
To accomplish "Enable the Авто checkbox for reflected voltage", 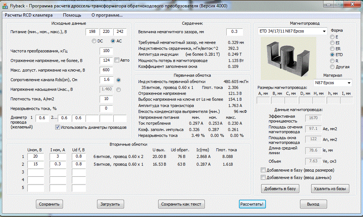I will [117, 60].
